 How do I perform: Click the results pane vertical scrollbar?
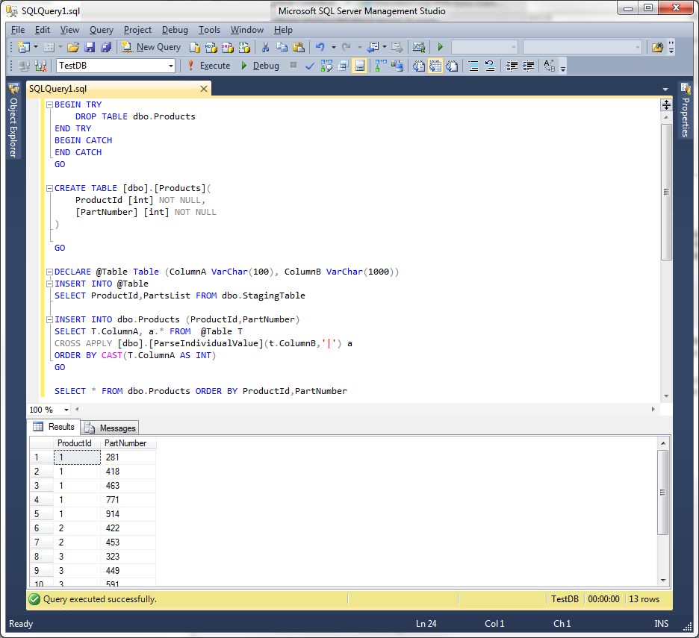point(662,492)
